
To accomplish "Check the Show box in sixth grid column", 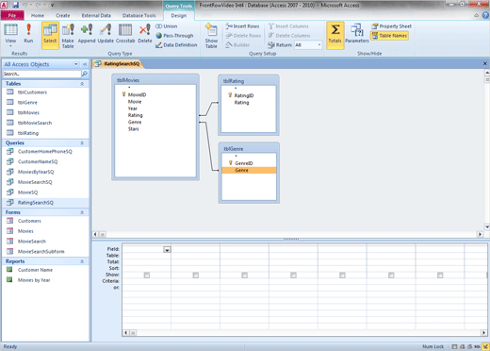I will (391, 276).
